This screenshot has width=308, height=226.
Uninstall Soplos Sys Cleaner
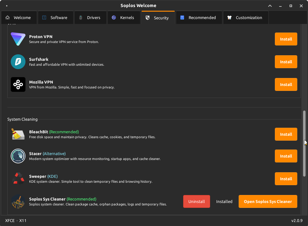click(x=196, y=201)
